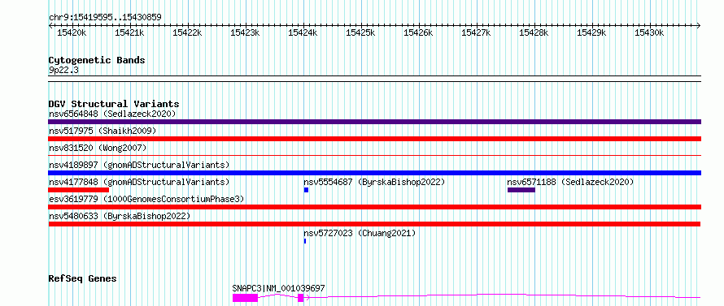Click the 15425k ruler tick label

click(360, 32)
